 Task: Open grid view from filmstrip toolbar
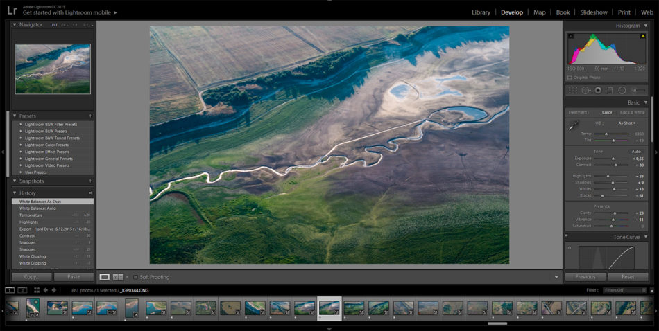(37, 290)
